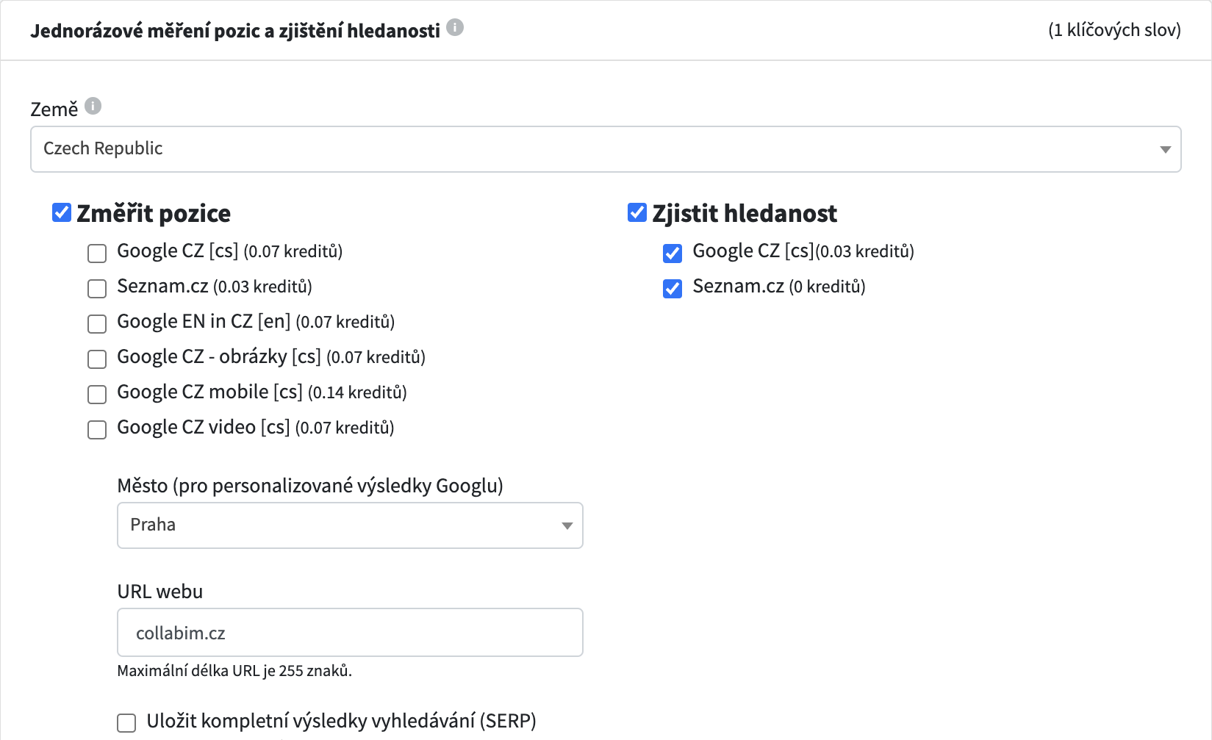Click the 'URL webu' label

pyautogui.click(x=160, y=592)
